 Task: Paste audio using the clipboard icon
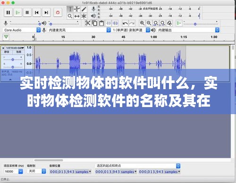(101, 23)
